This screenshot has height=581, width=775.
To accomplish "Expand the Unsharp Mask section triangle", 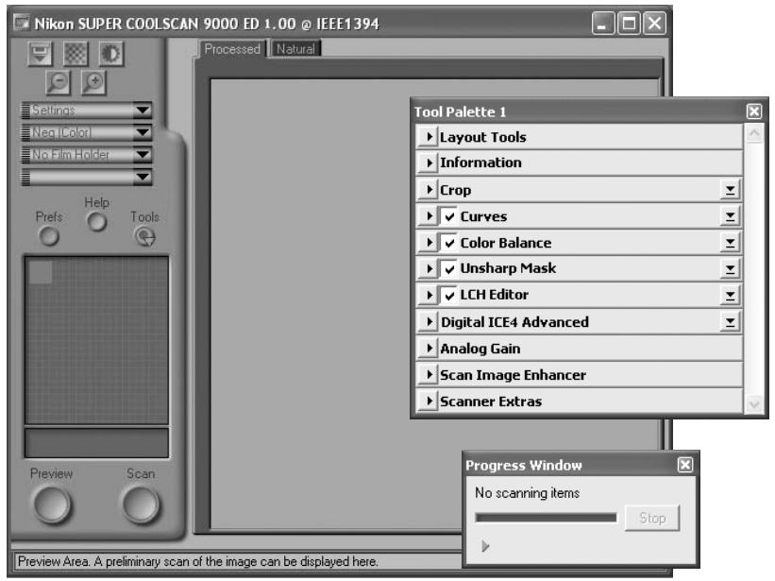I will [x=429, y=268].
